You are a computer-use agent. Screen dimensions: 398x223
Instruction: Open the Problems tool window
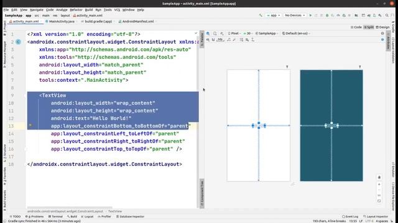(x=34, y=216)
